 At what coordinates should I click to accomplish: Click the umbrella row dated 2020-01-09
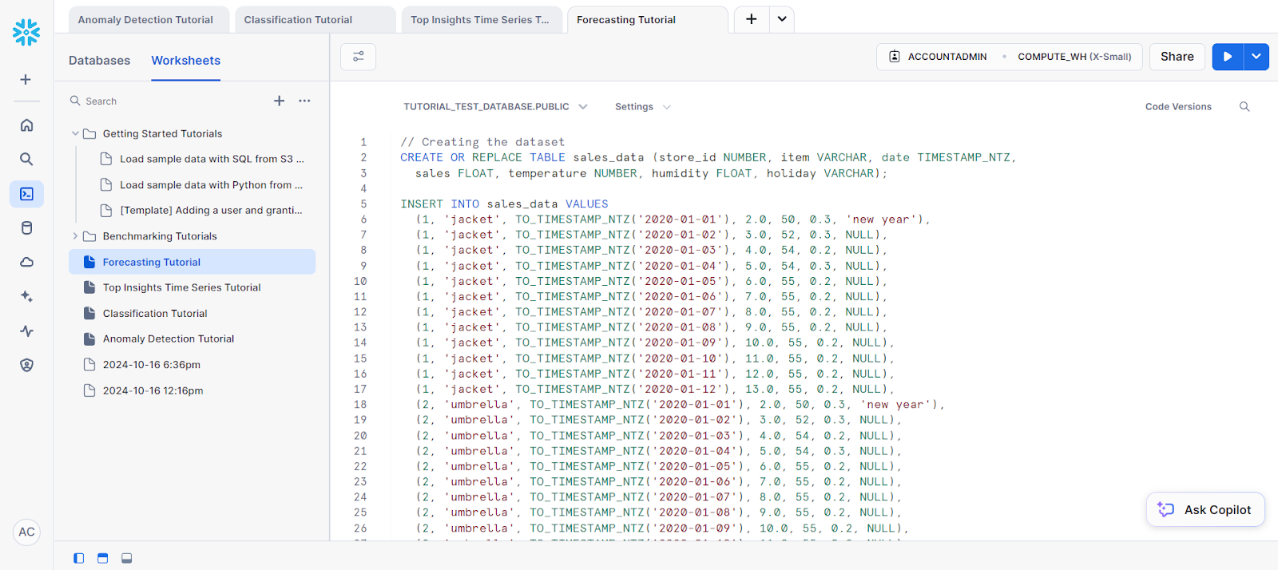click(x=661, y=528)
